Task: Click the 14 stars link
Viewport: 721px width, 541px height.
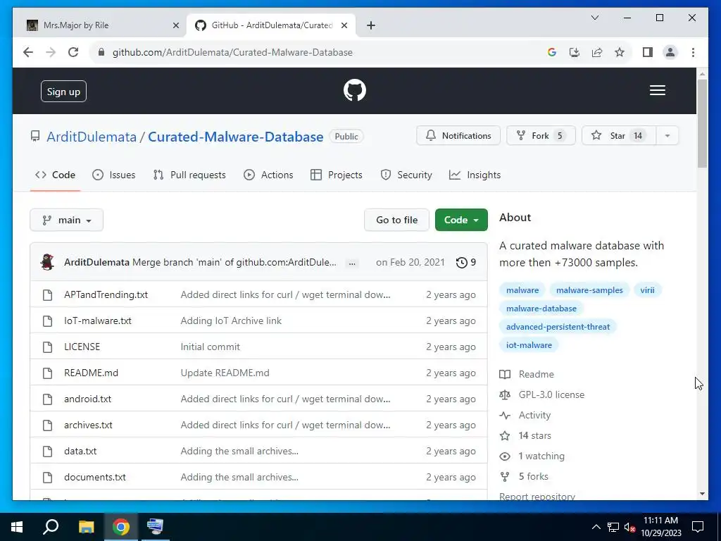Action: pyautogui.click(x=534, y=435)
